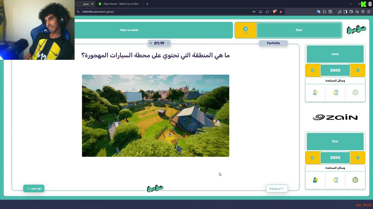Viewport: 373px width, 209px height.
Task: Click the logo at the question card bottom
Action: point(155,188)
